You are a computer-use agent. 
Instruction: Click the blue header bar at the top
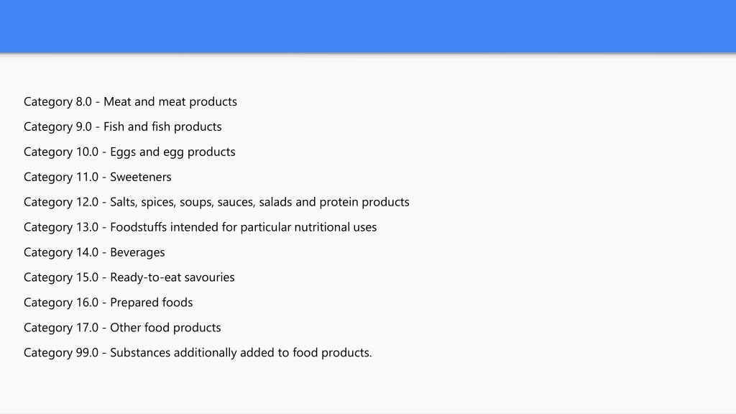368,27
